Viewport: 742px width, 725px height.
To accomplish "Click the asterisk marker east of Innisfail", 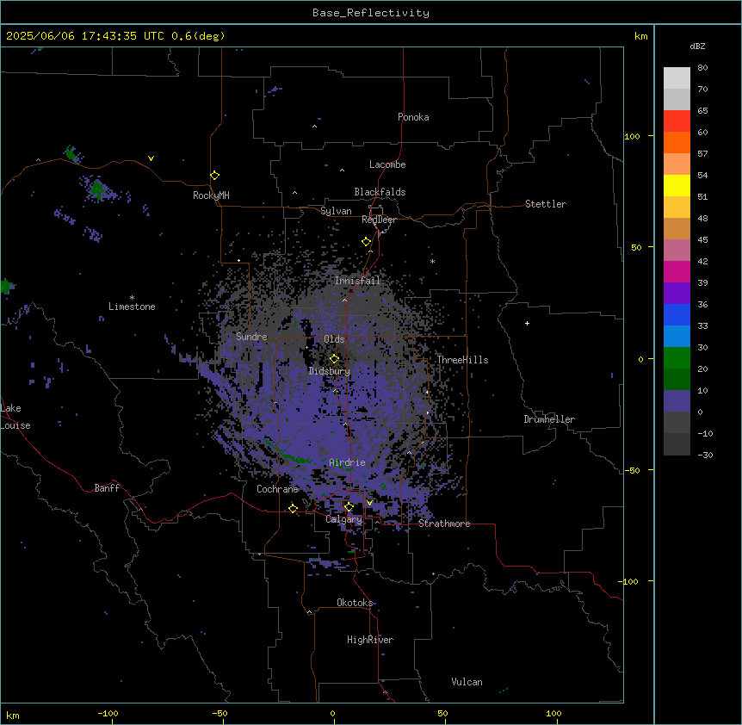I will 432,261.
